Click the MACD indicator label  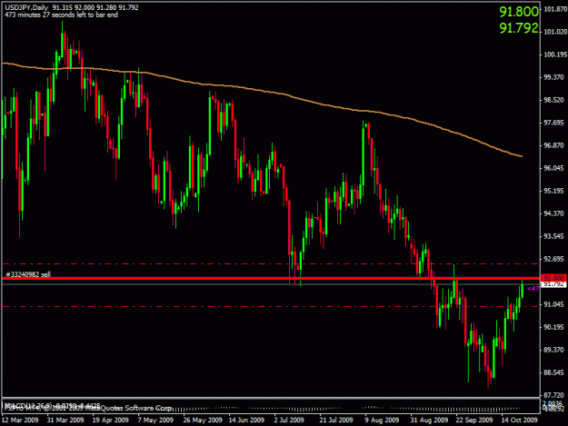pos(52,405)
